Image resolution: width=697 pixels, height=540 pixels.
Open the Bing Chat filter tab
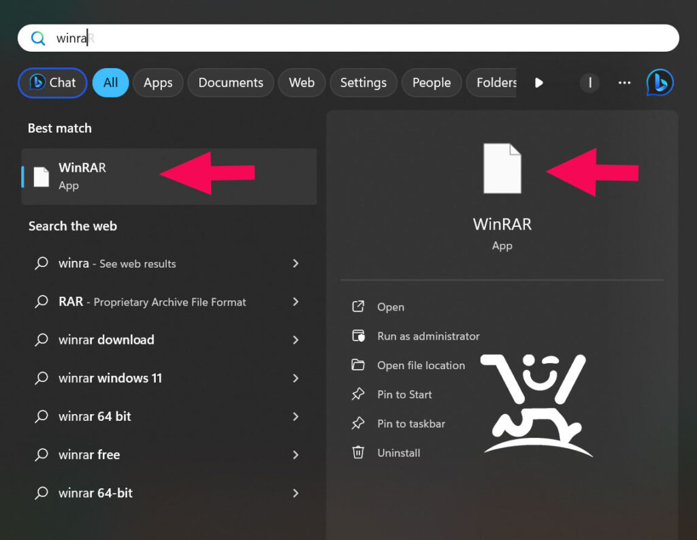point(52,82)
